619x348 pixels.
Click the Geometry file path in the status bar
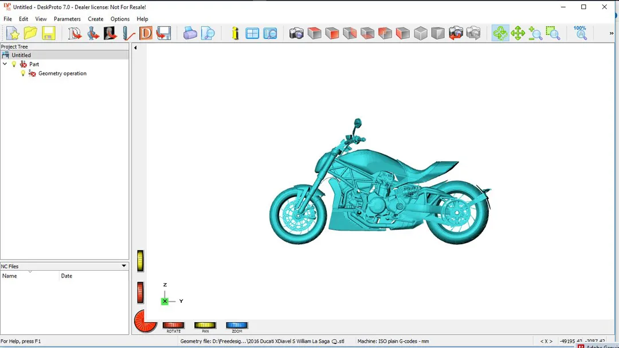coord(262,341)
